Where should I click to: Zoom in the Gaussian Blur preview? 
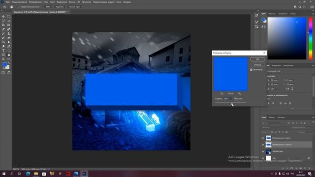coord(240,93)
